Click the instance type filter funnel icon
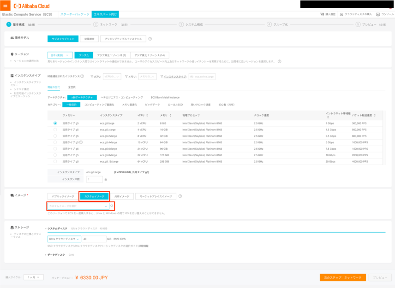This screenshot has height=288, width=395. pos(162,76)
